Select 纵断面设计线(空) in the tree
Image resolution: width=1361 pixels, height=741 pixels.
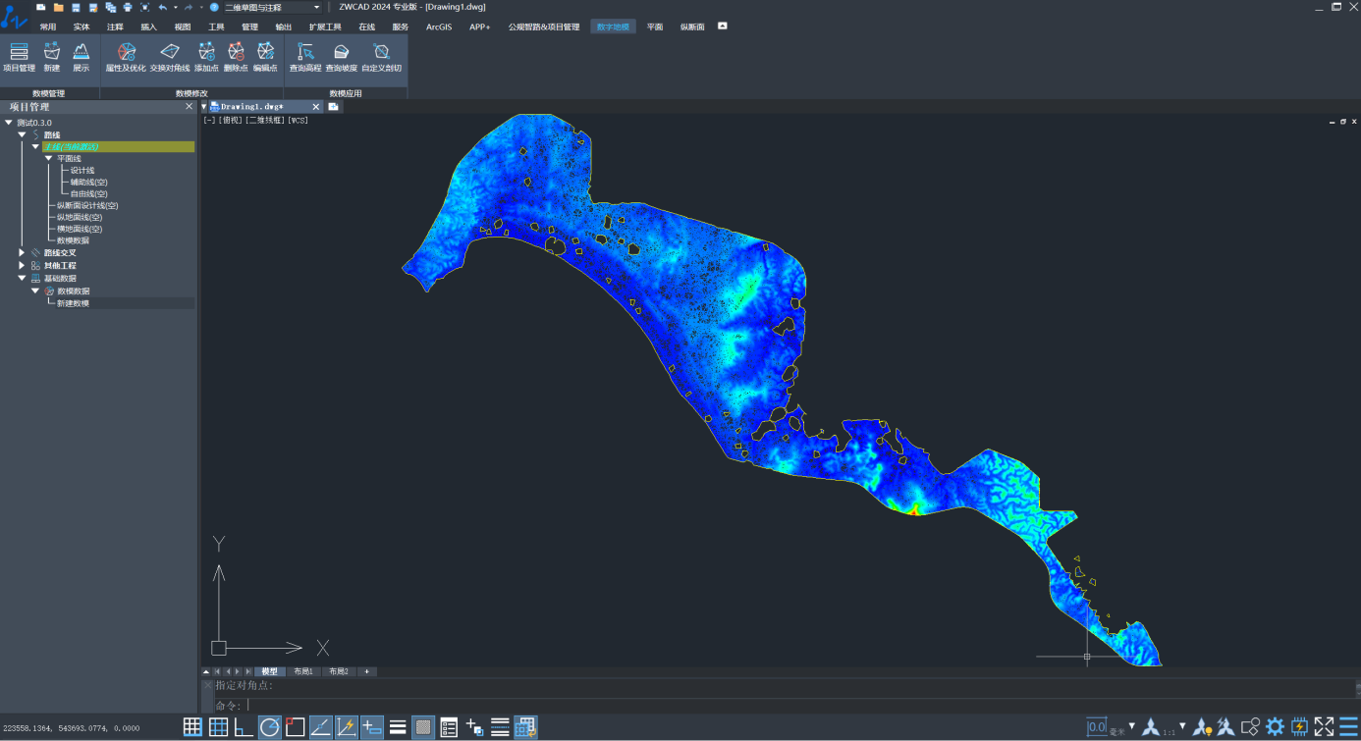point(87,206)
